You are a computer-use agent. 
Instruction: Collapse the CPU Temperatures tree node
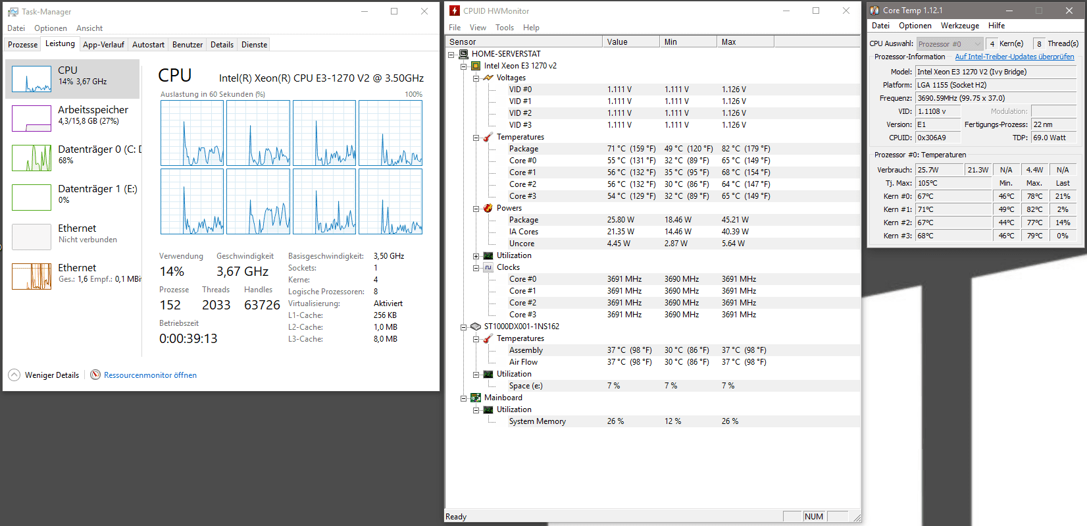(x=476, y=138)
